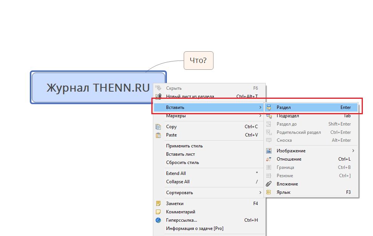The height and width of the screenshot is (236, 373).
Task: Click the Paste clipboard icon
Action: pos(158,135)
